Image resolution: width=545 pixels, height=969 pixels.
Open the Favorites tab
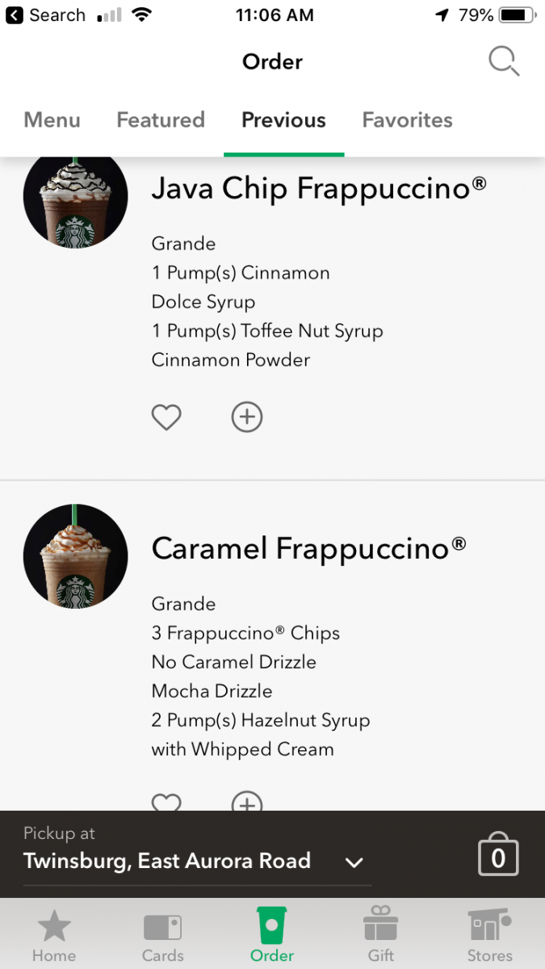[407, 120]
